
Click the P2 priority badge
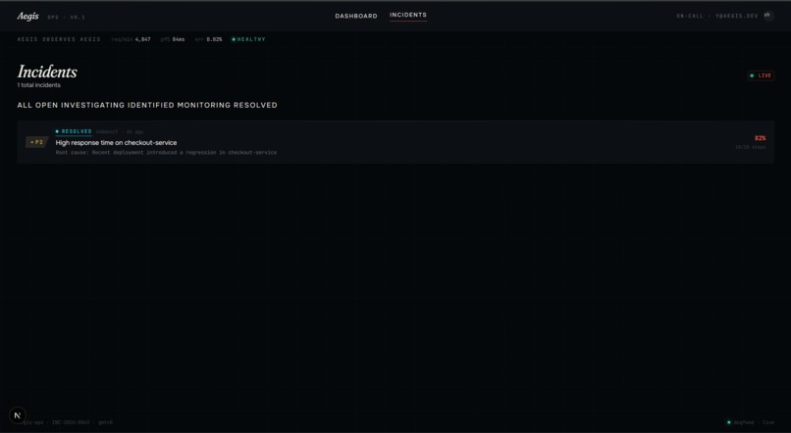tap(37, 142)
